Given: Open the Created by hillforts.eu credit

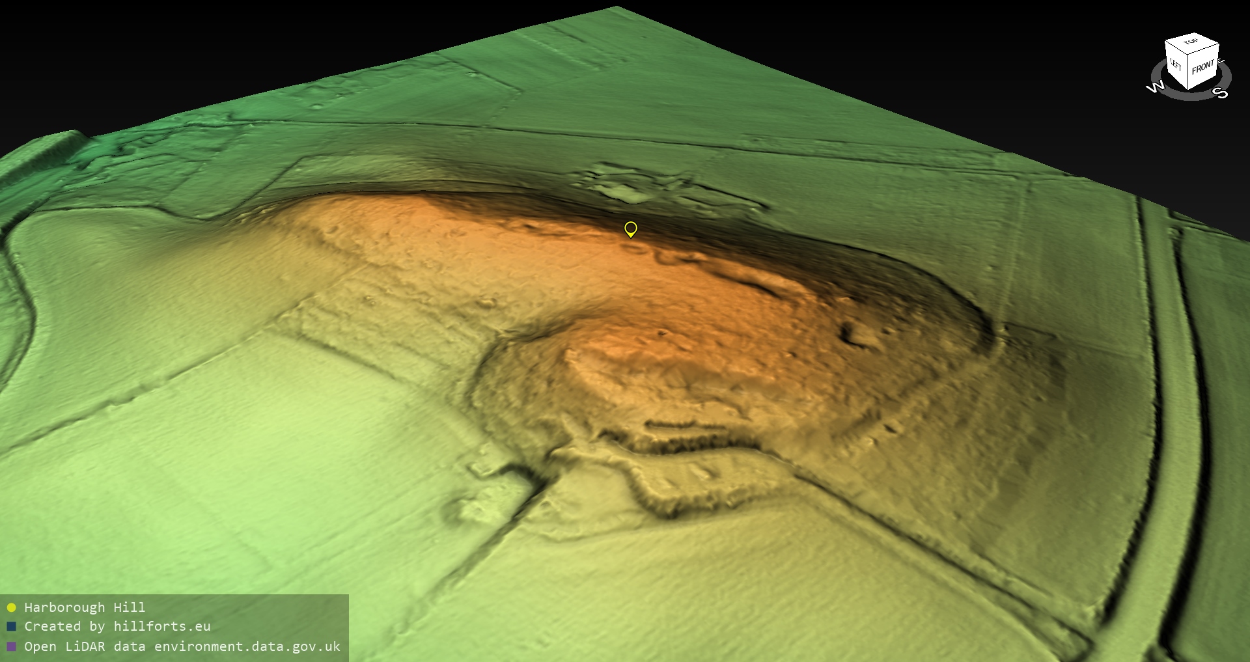Looking at the screenshot, I should click(x=117, y=627).
